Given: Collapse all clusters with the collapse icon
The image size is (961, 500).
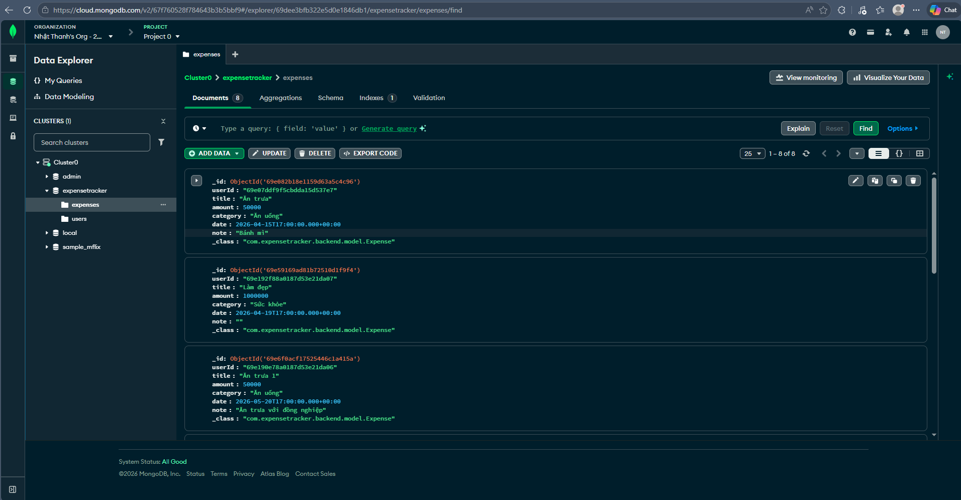Looking at the screenshot, I should tap(163, 121).
